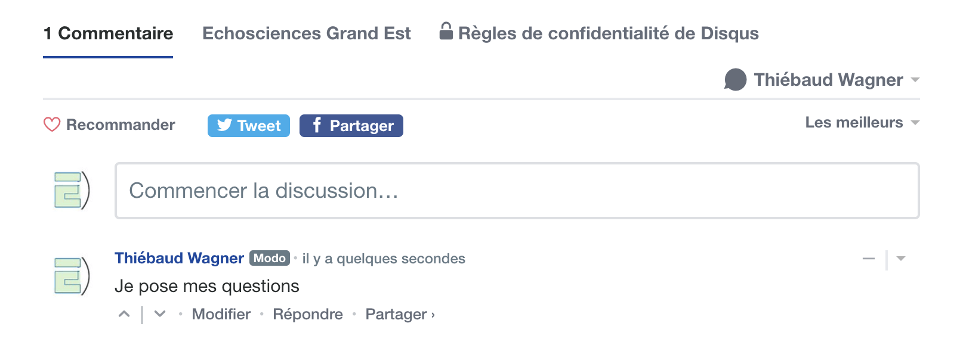Image resolution: width=963 pixels, height=342 pixels.
Task: Downvote the comment with the down arrow
Action: click(x=160, y=314)
